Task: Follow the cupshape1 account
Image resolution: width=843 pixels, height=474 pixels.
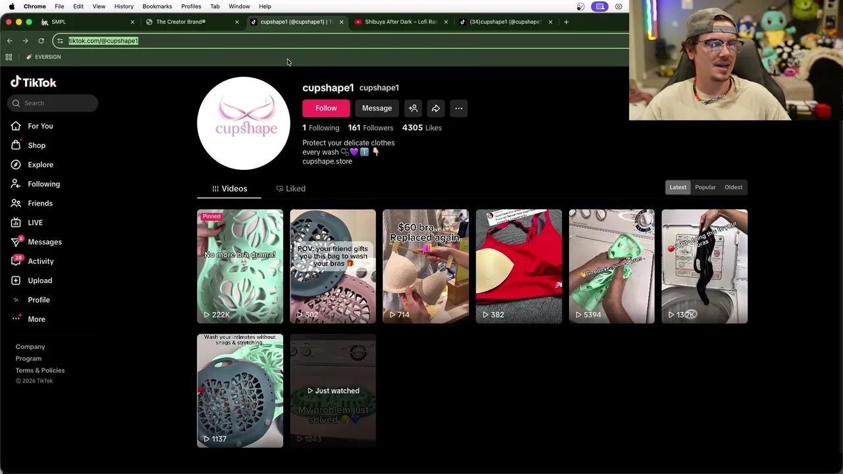Action: tap(326, 108)
